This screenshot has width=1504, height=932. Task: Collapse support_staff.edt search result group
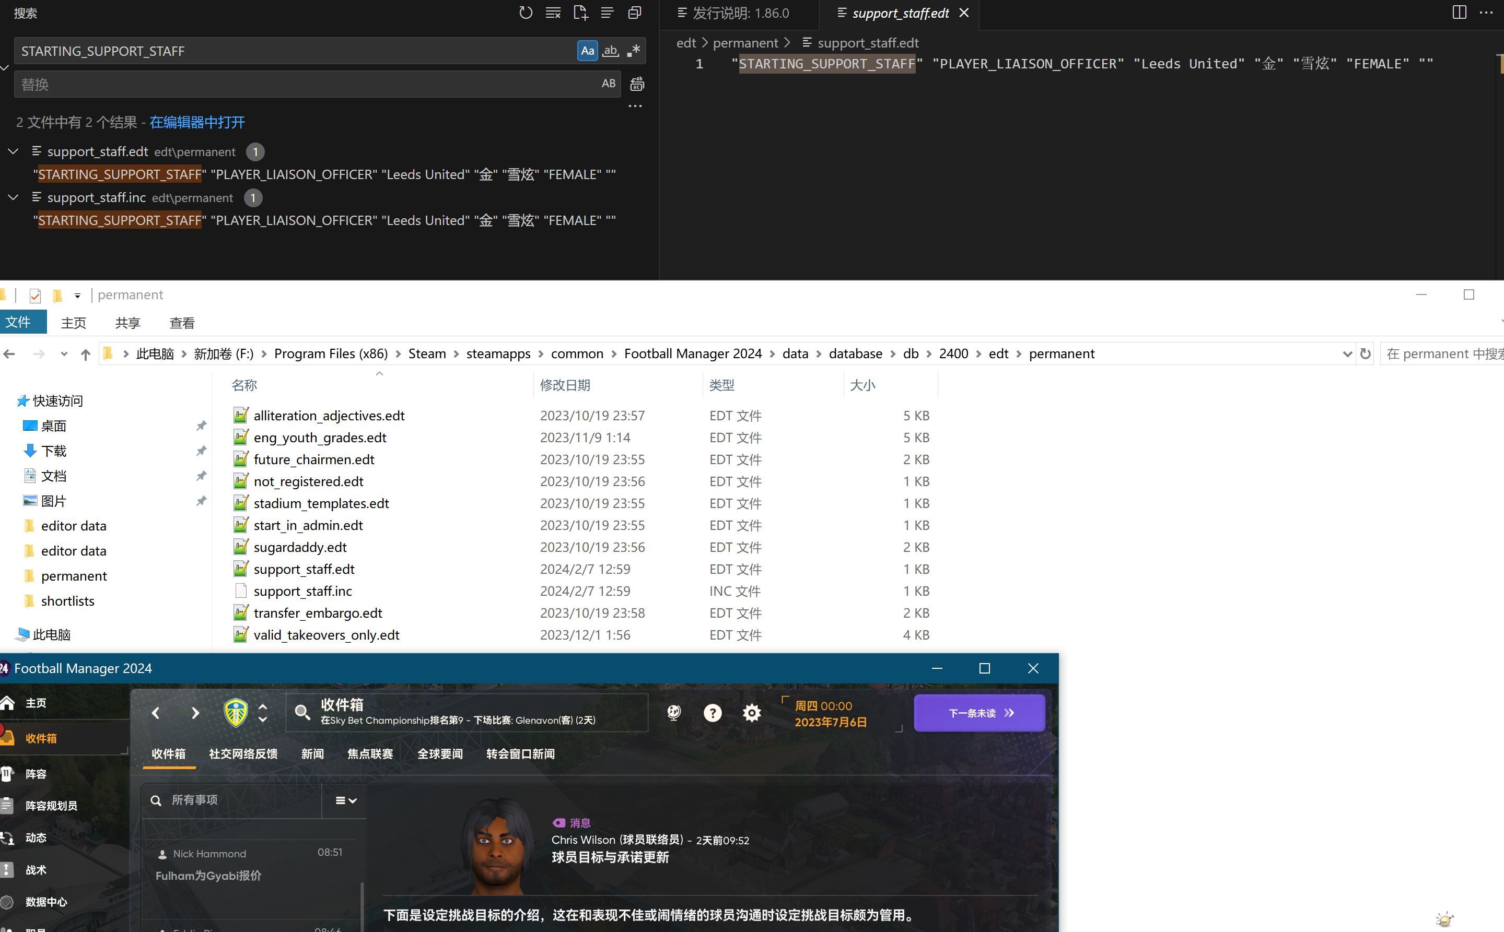point(13,151)
